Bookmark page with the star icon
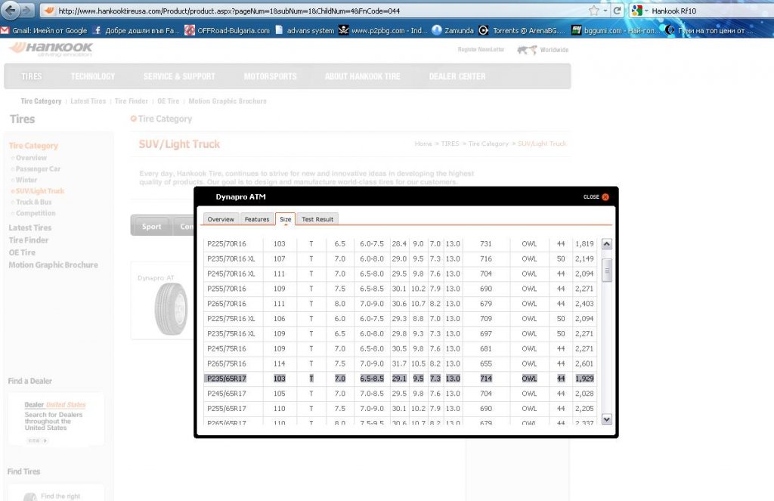Image resolution: width=774 pixels, height=501 pixels. click(594, 11)
